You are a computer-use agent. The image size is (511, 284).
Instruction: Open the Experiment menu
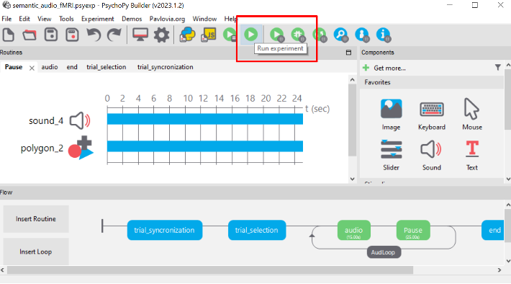point(97,19)
